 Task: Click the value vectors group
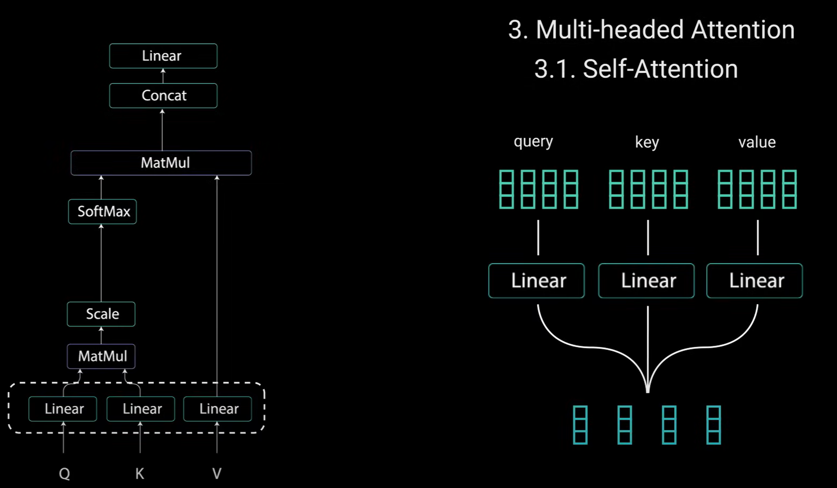757,189
